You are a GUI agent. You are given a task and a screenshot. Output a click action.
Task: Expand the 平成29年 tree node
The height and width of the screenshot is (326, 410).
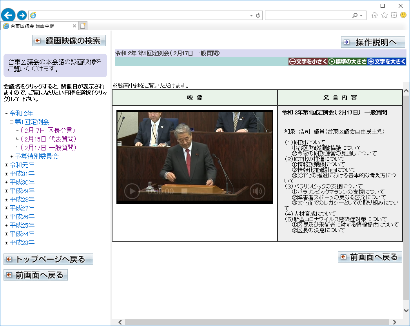click(x=6, y=191)
